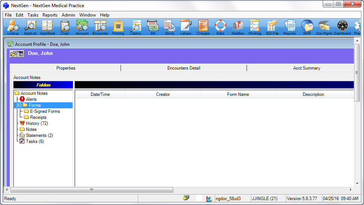Open the Tasks menu
This screenshot has height=205, width=364.
point(33,15)
